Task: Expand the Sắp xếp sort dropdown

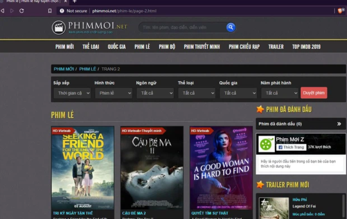Action: pyautogui.click(x=72, y=93)
